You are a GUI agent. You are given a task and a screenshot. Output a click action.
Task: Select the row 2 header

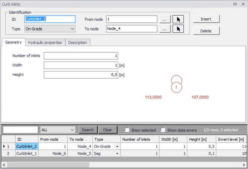tap(8, 153)
